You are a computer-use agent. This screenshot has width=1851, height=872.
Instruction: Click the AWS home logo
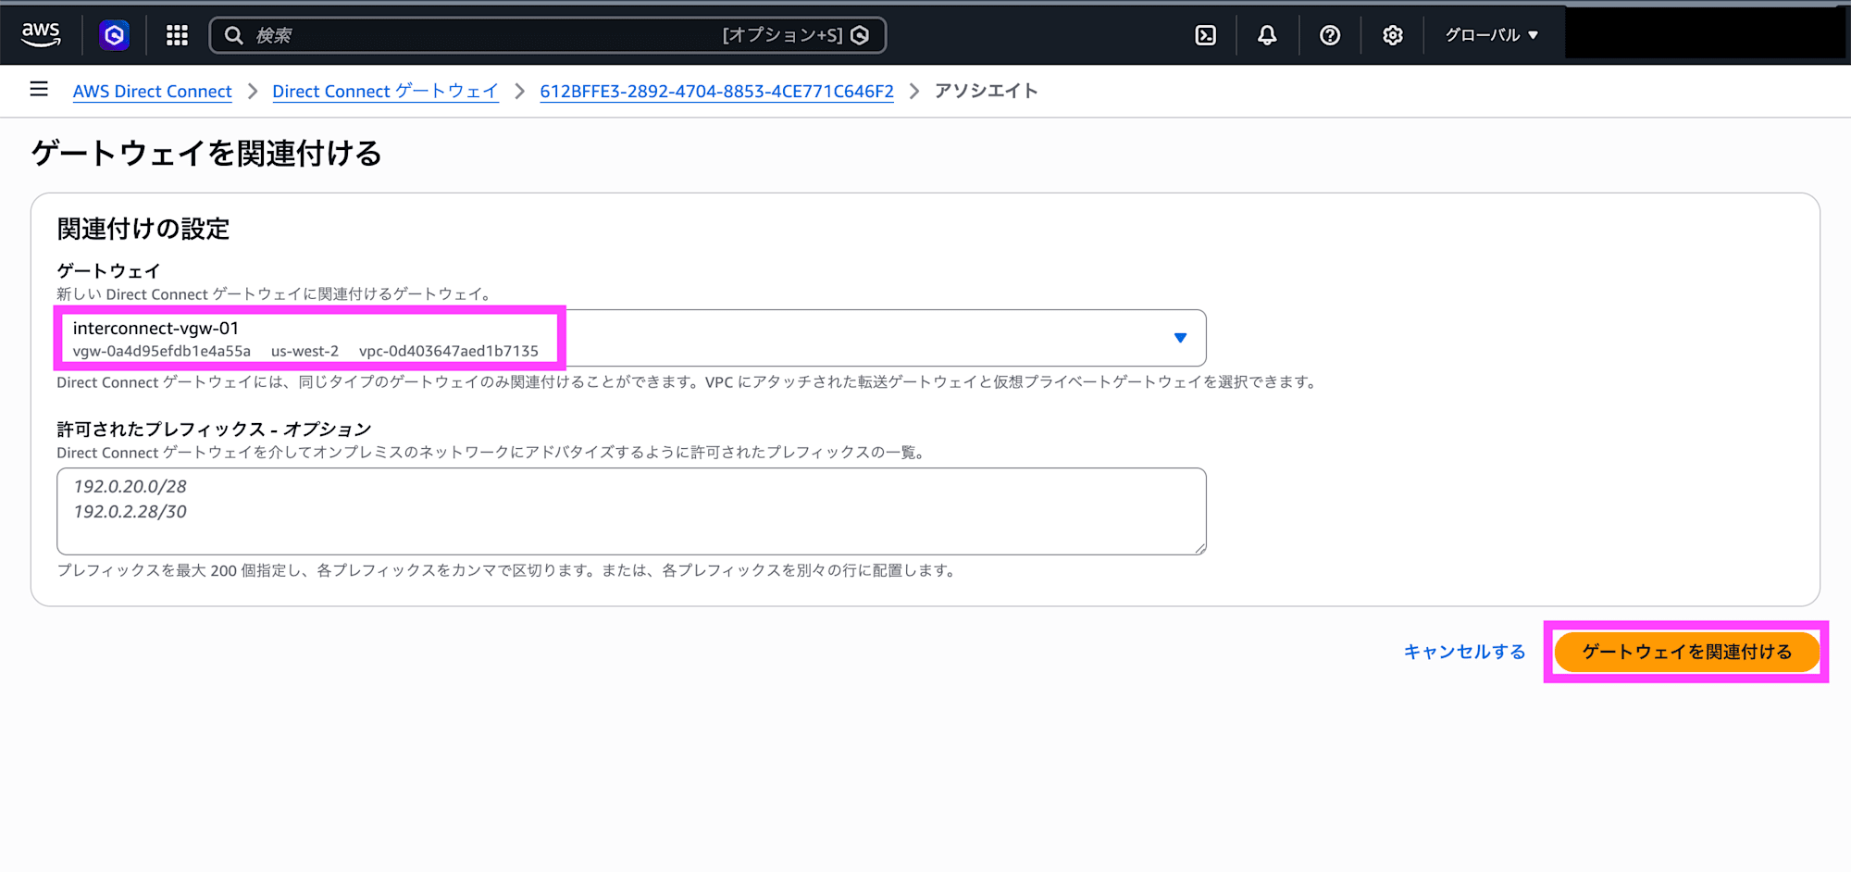click(41, 33)
